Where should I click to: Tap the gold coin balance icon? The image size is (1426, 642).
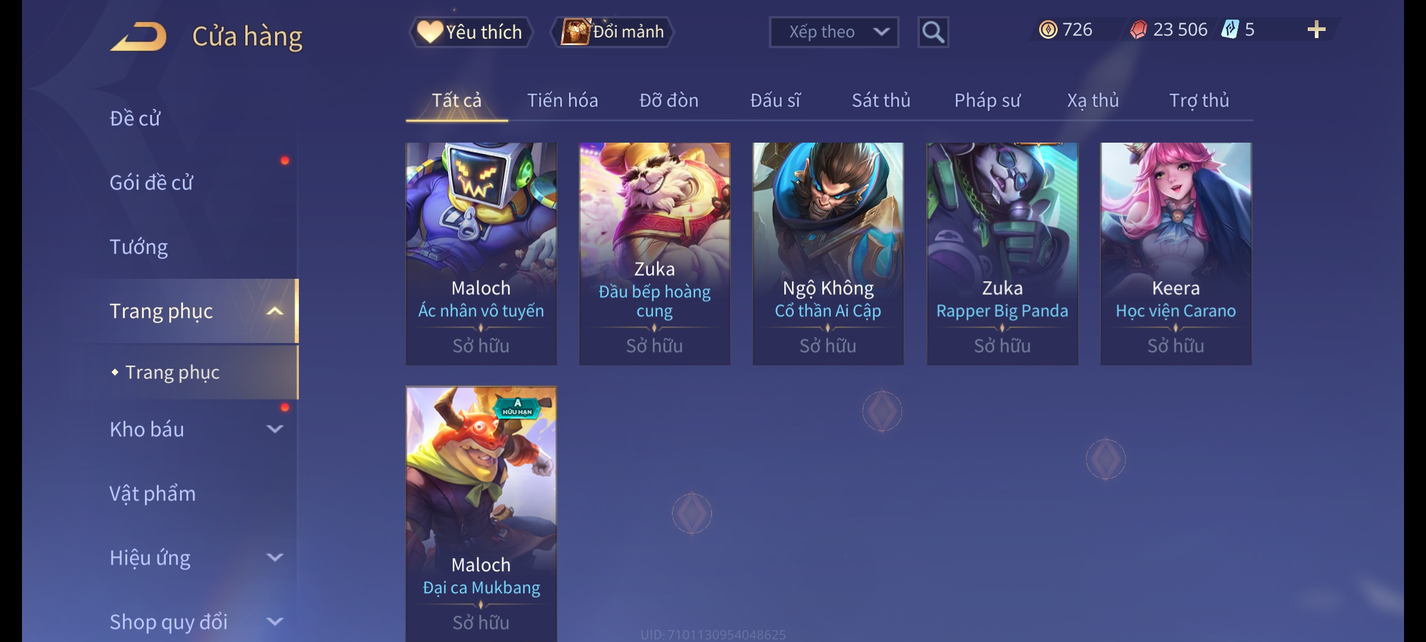pos(1048,30)
